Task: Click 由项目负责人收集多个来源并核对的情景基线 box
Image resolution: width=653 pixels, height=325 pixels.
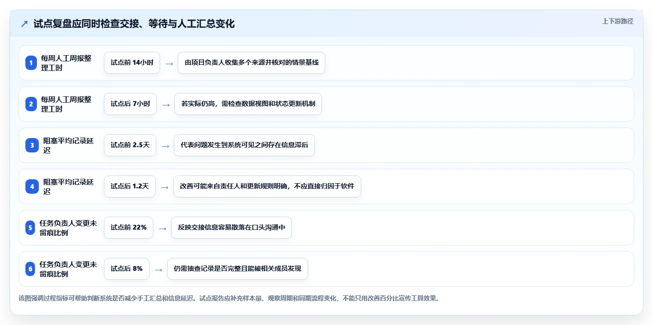Action: coord(252,63)
